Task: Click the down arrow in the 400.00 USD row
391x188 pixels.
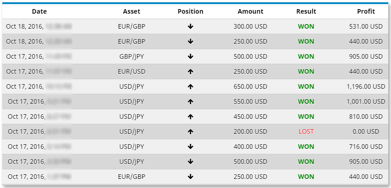Action: pos(190,147)
